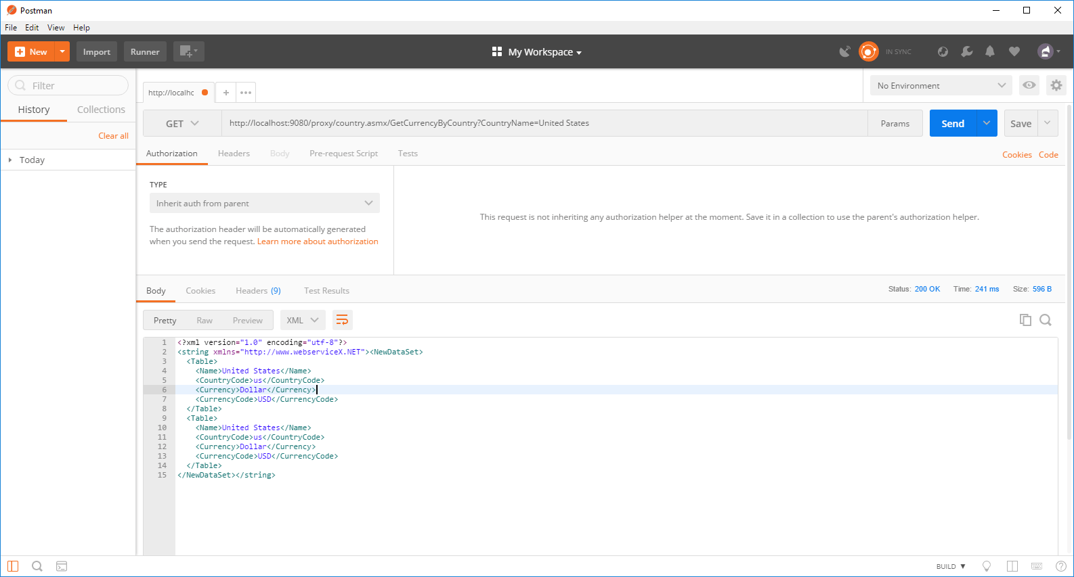Open notifications bell icon

tap(990, 51)
